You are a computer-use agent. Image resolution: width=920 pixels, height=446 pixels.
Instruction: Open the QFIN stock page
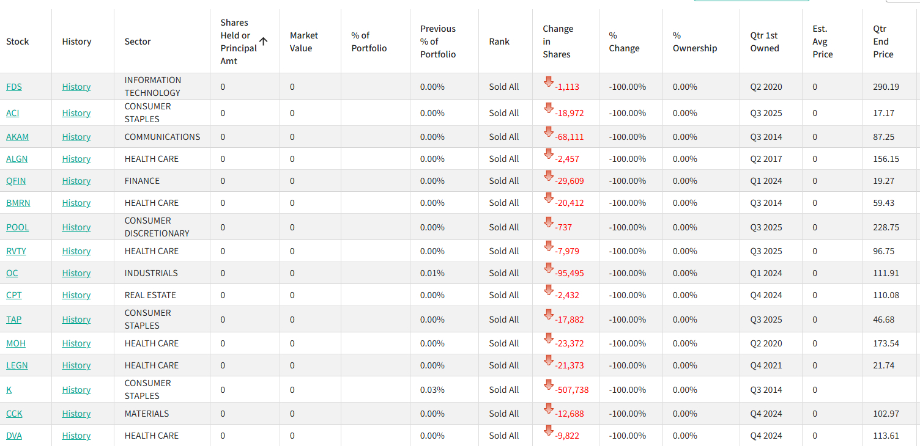[x=16, y=181]
